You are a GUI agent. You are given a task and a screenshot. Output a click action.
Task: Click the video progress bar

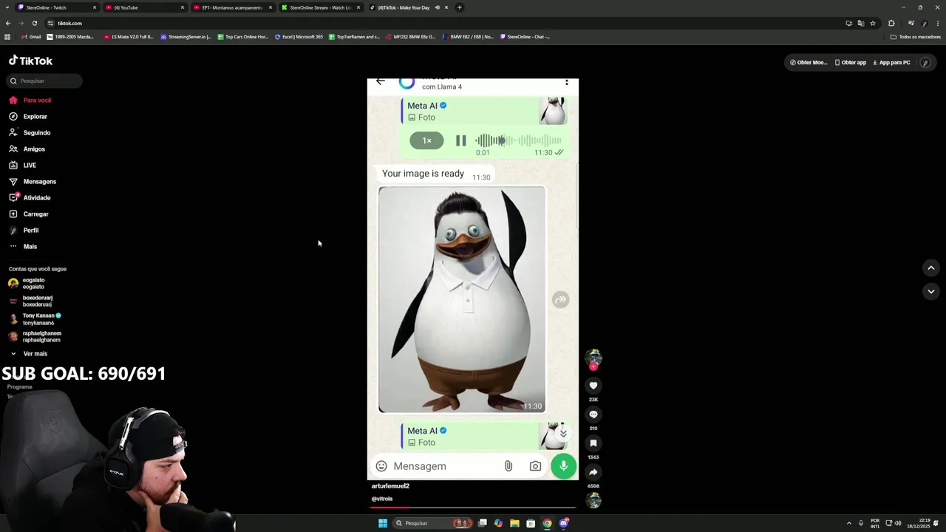(473, 508)
